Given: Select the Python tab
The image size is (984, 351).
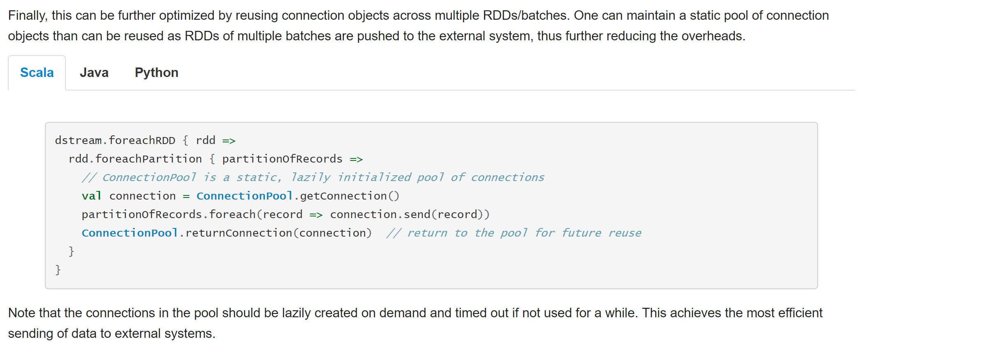Looking at the screenshot, I should click(157, 73).
